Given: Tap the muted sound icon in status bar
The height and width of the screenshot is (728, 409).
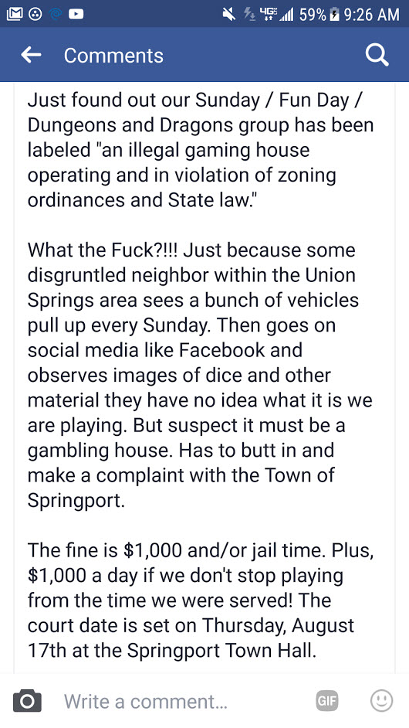Looking at the screenshot, I should pyautogui.click(x=229, y=15).
